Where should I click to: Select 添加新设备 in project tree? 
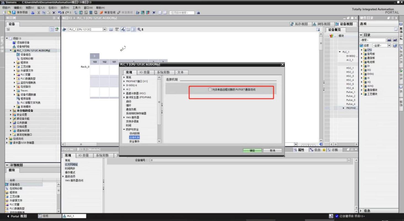coord(23,43)
